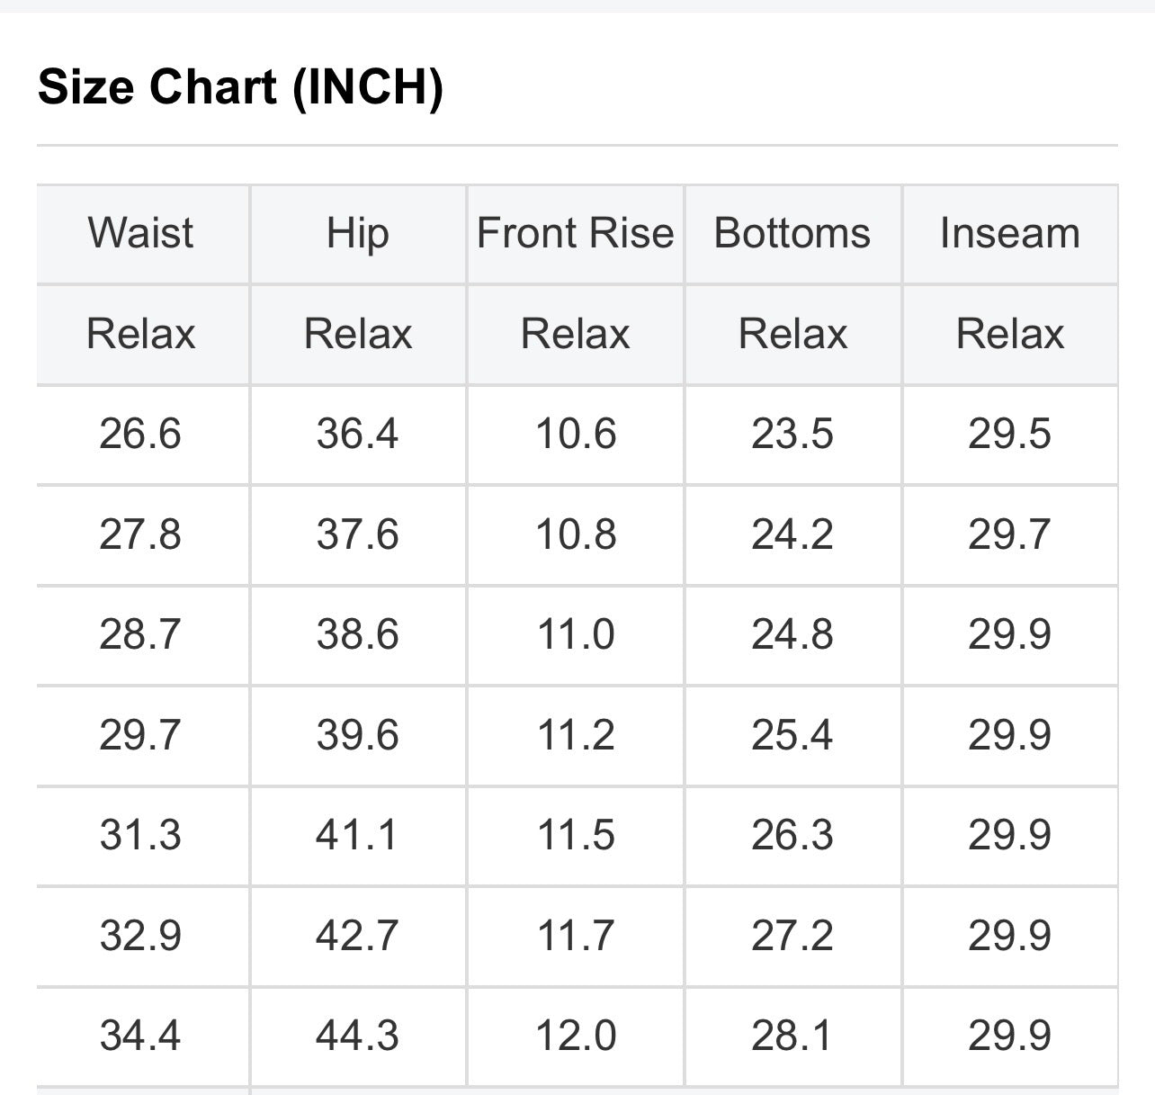1155x1095 pixels.
Task: Click the Relax subheader under Waist
Action: (140, 334)
